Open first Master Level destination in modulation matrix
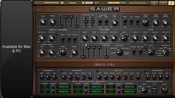Viewport: 175px width, 98px height. click(64, 87)
